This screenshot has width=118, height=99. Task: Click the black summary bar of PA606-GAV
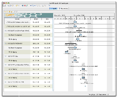(71, 43)
